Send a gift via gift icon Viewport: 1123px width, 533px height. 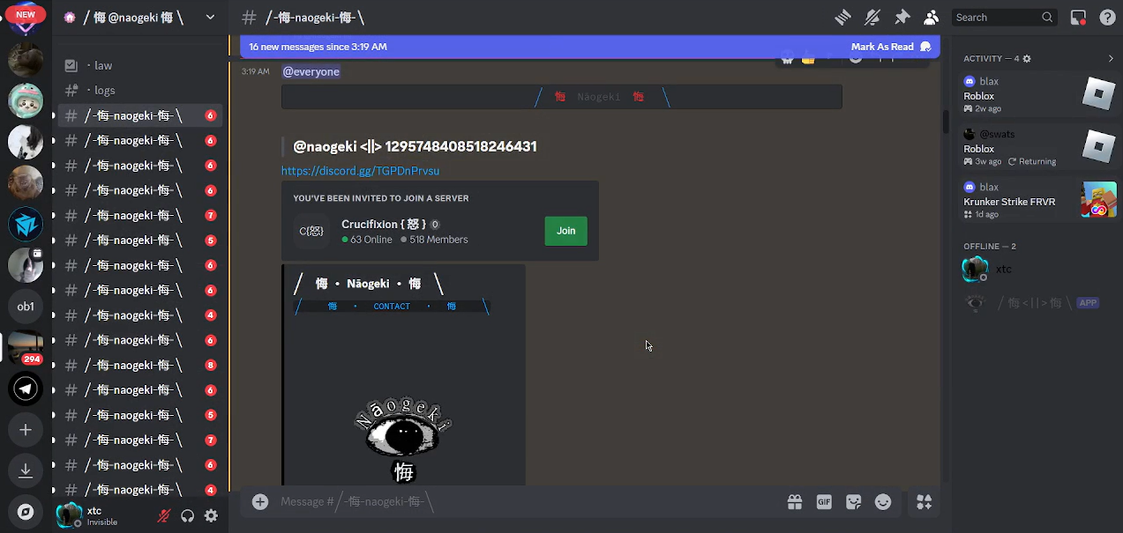point(795,502)
